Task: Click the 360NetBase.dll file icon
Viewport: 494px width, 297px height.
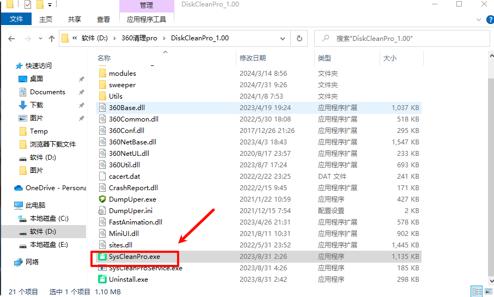Action: (102, 142)
